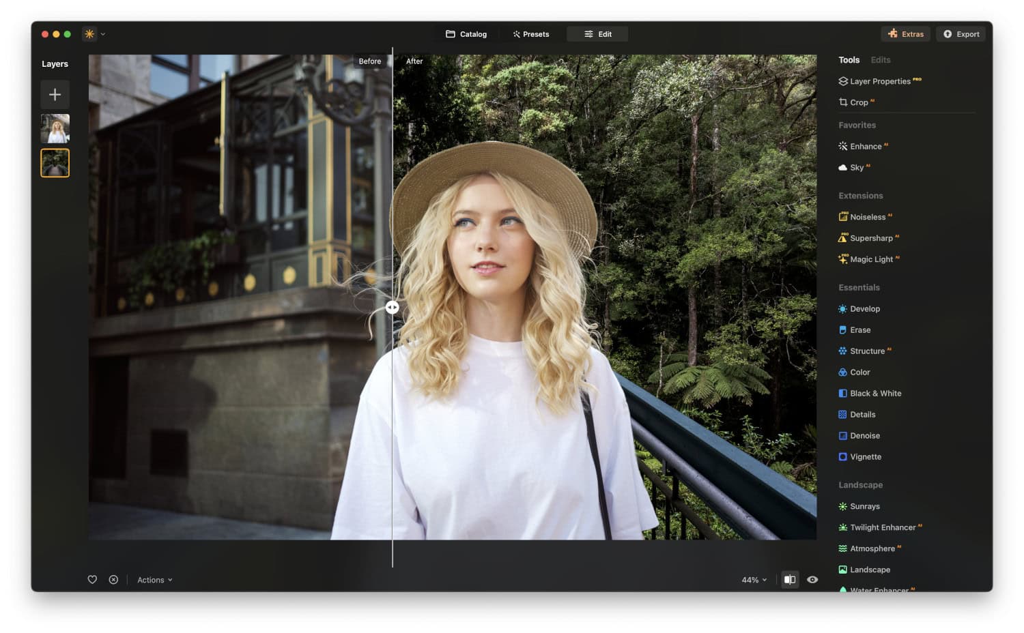Switch to the Presets tab
The width and height of the screenshot is (1024, 633).
530,33
